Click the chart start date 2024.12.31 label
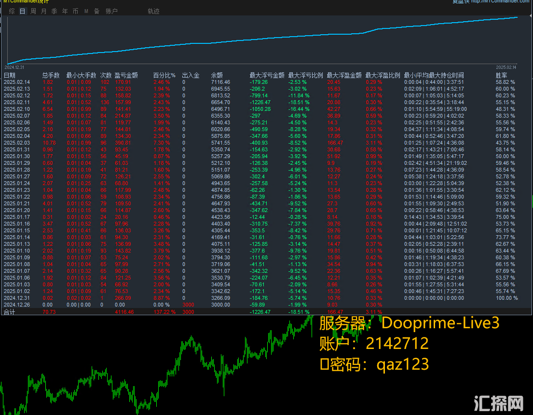The width and height of the screenshot is (533, 415). point(14,67)
